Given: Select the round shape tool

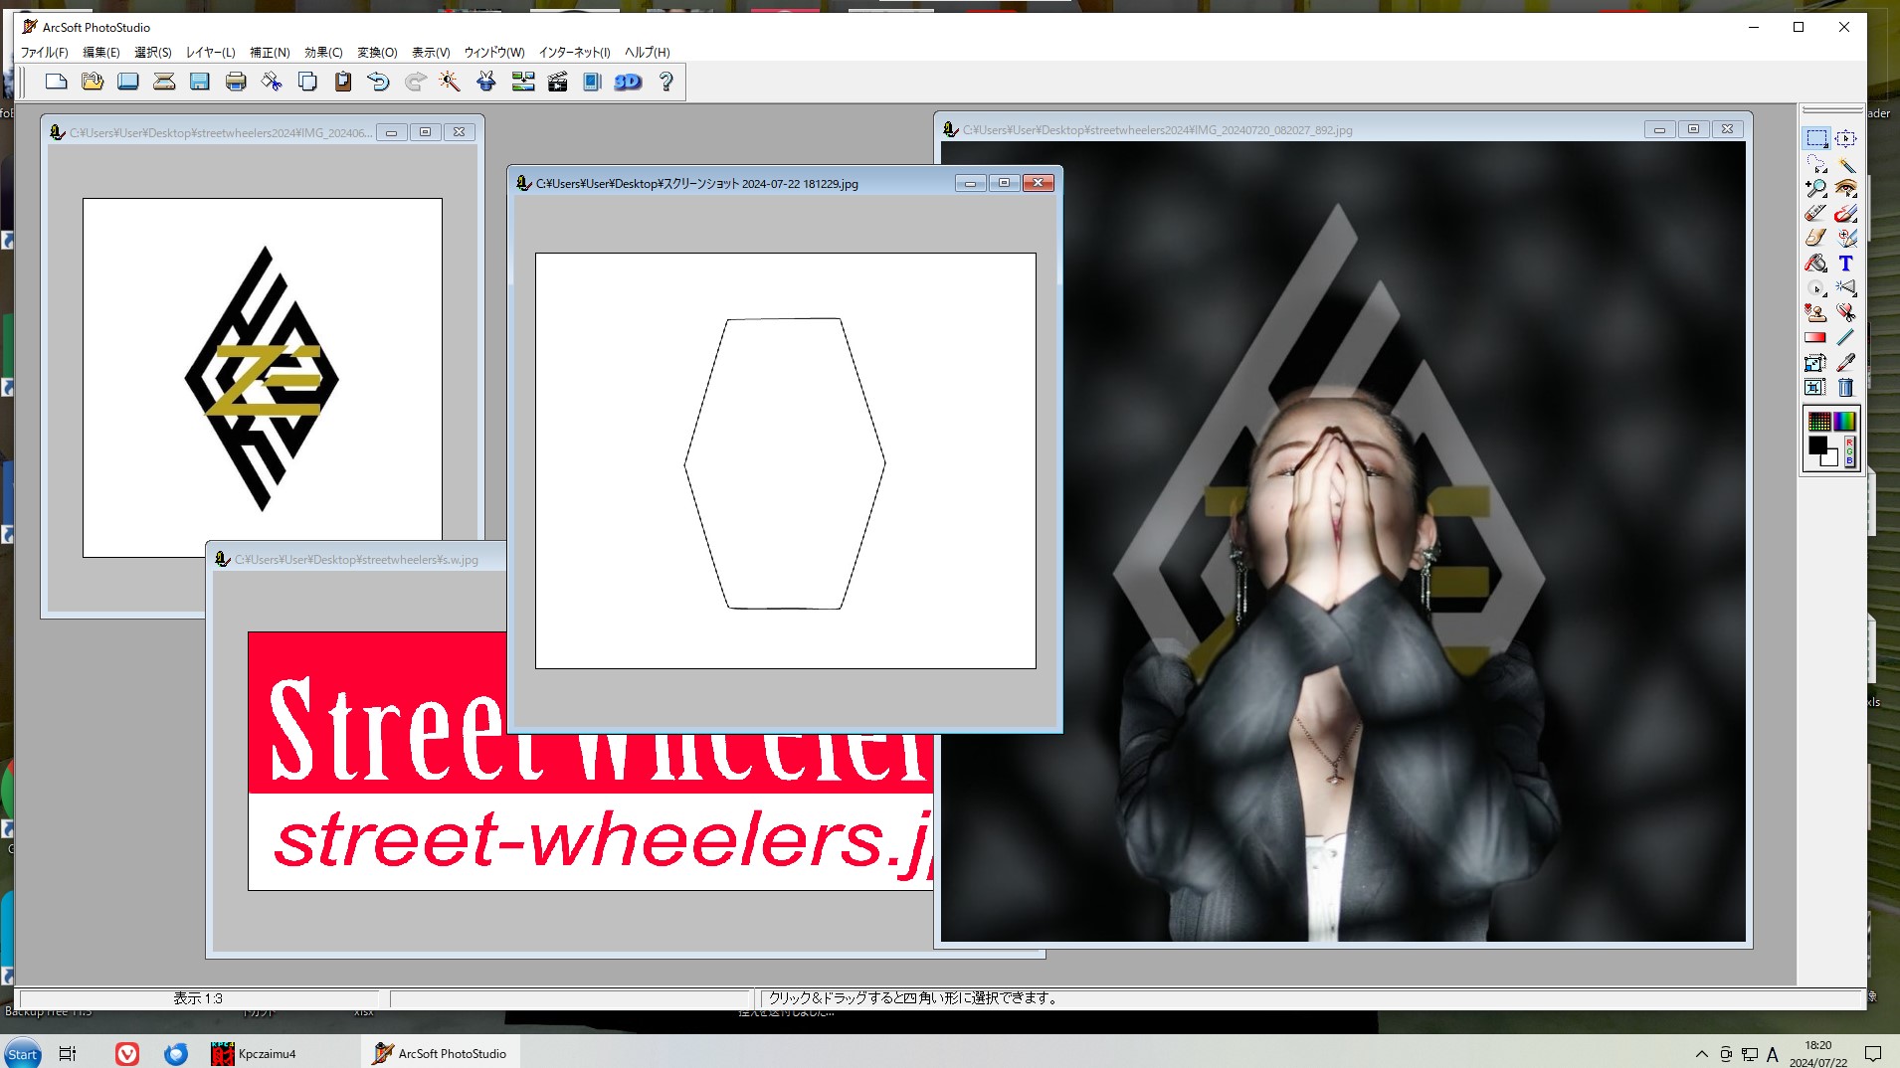Looking at the screenshot, I should point(1816,287).
